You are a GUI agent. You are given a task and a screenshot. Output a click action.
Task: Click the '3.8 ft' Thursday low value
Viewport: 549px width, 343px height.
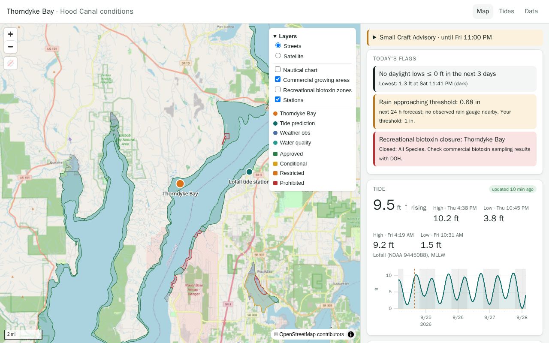click(x=494, y=218)
